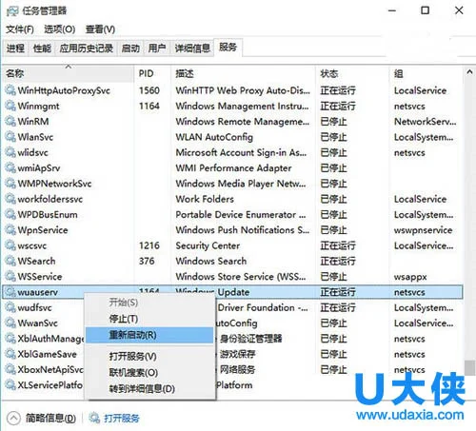Click the WinHttpAutoProxySvc service gear icon
476x431 pixels.
[x=10, y=90]
